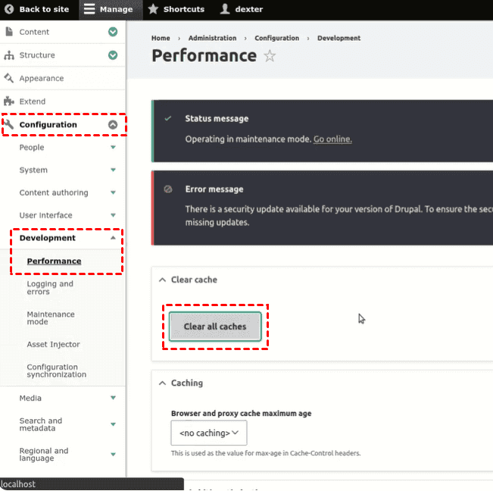Open Content authoring section
The width and height of the screenshot is (493, 491).
(54, 192)
